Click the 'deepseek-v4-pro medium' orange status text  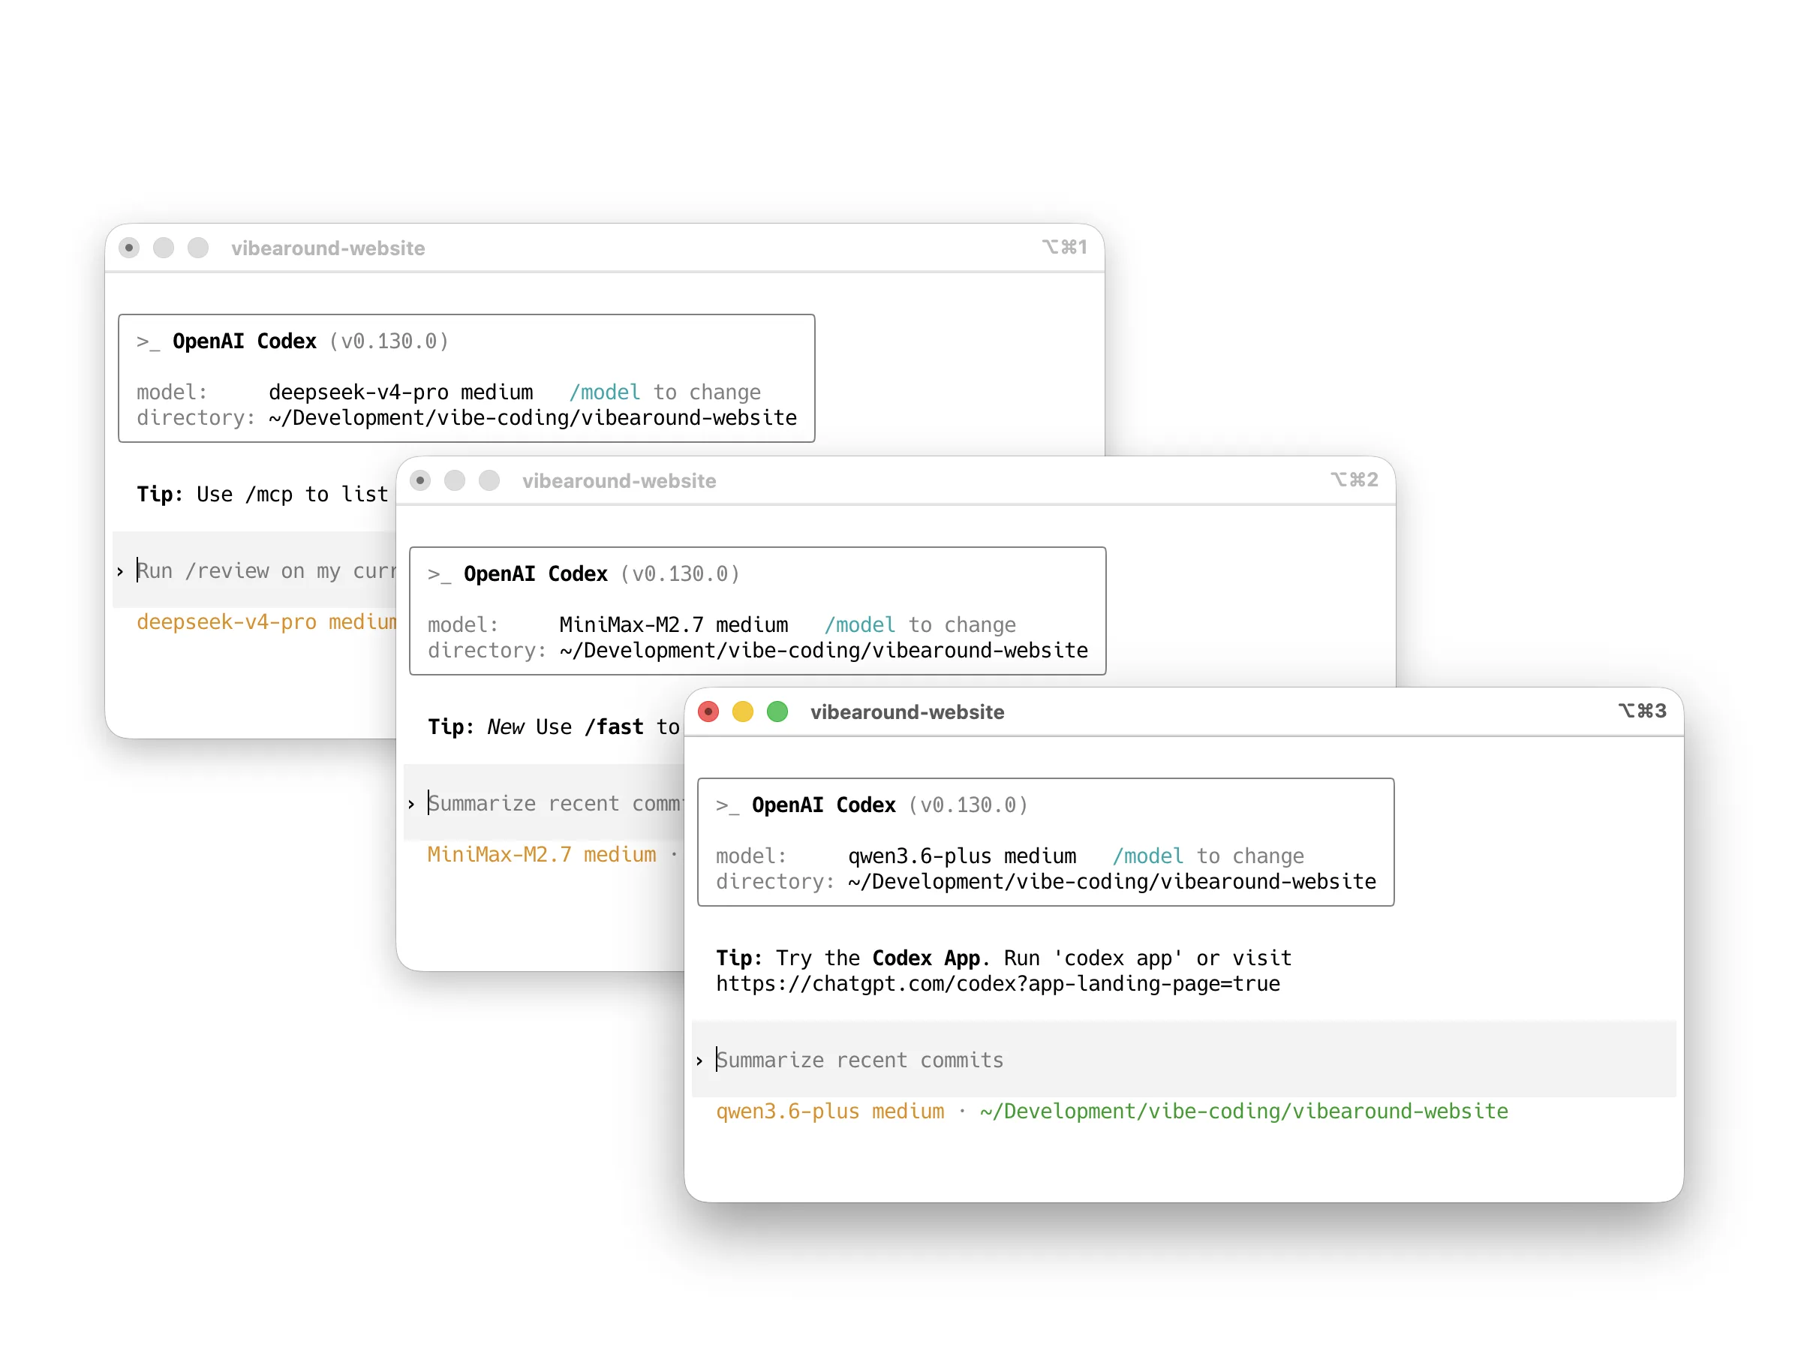[266, 621]
